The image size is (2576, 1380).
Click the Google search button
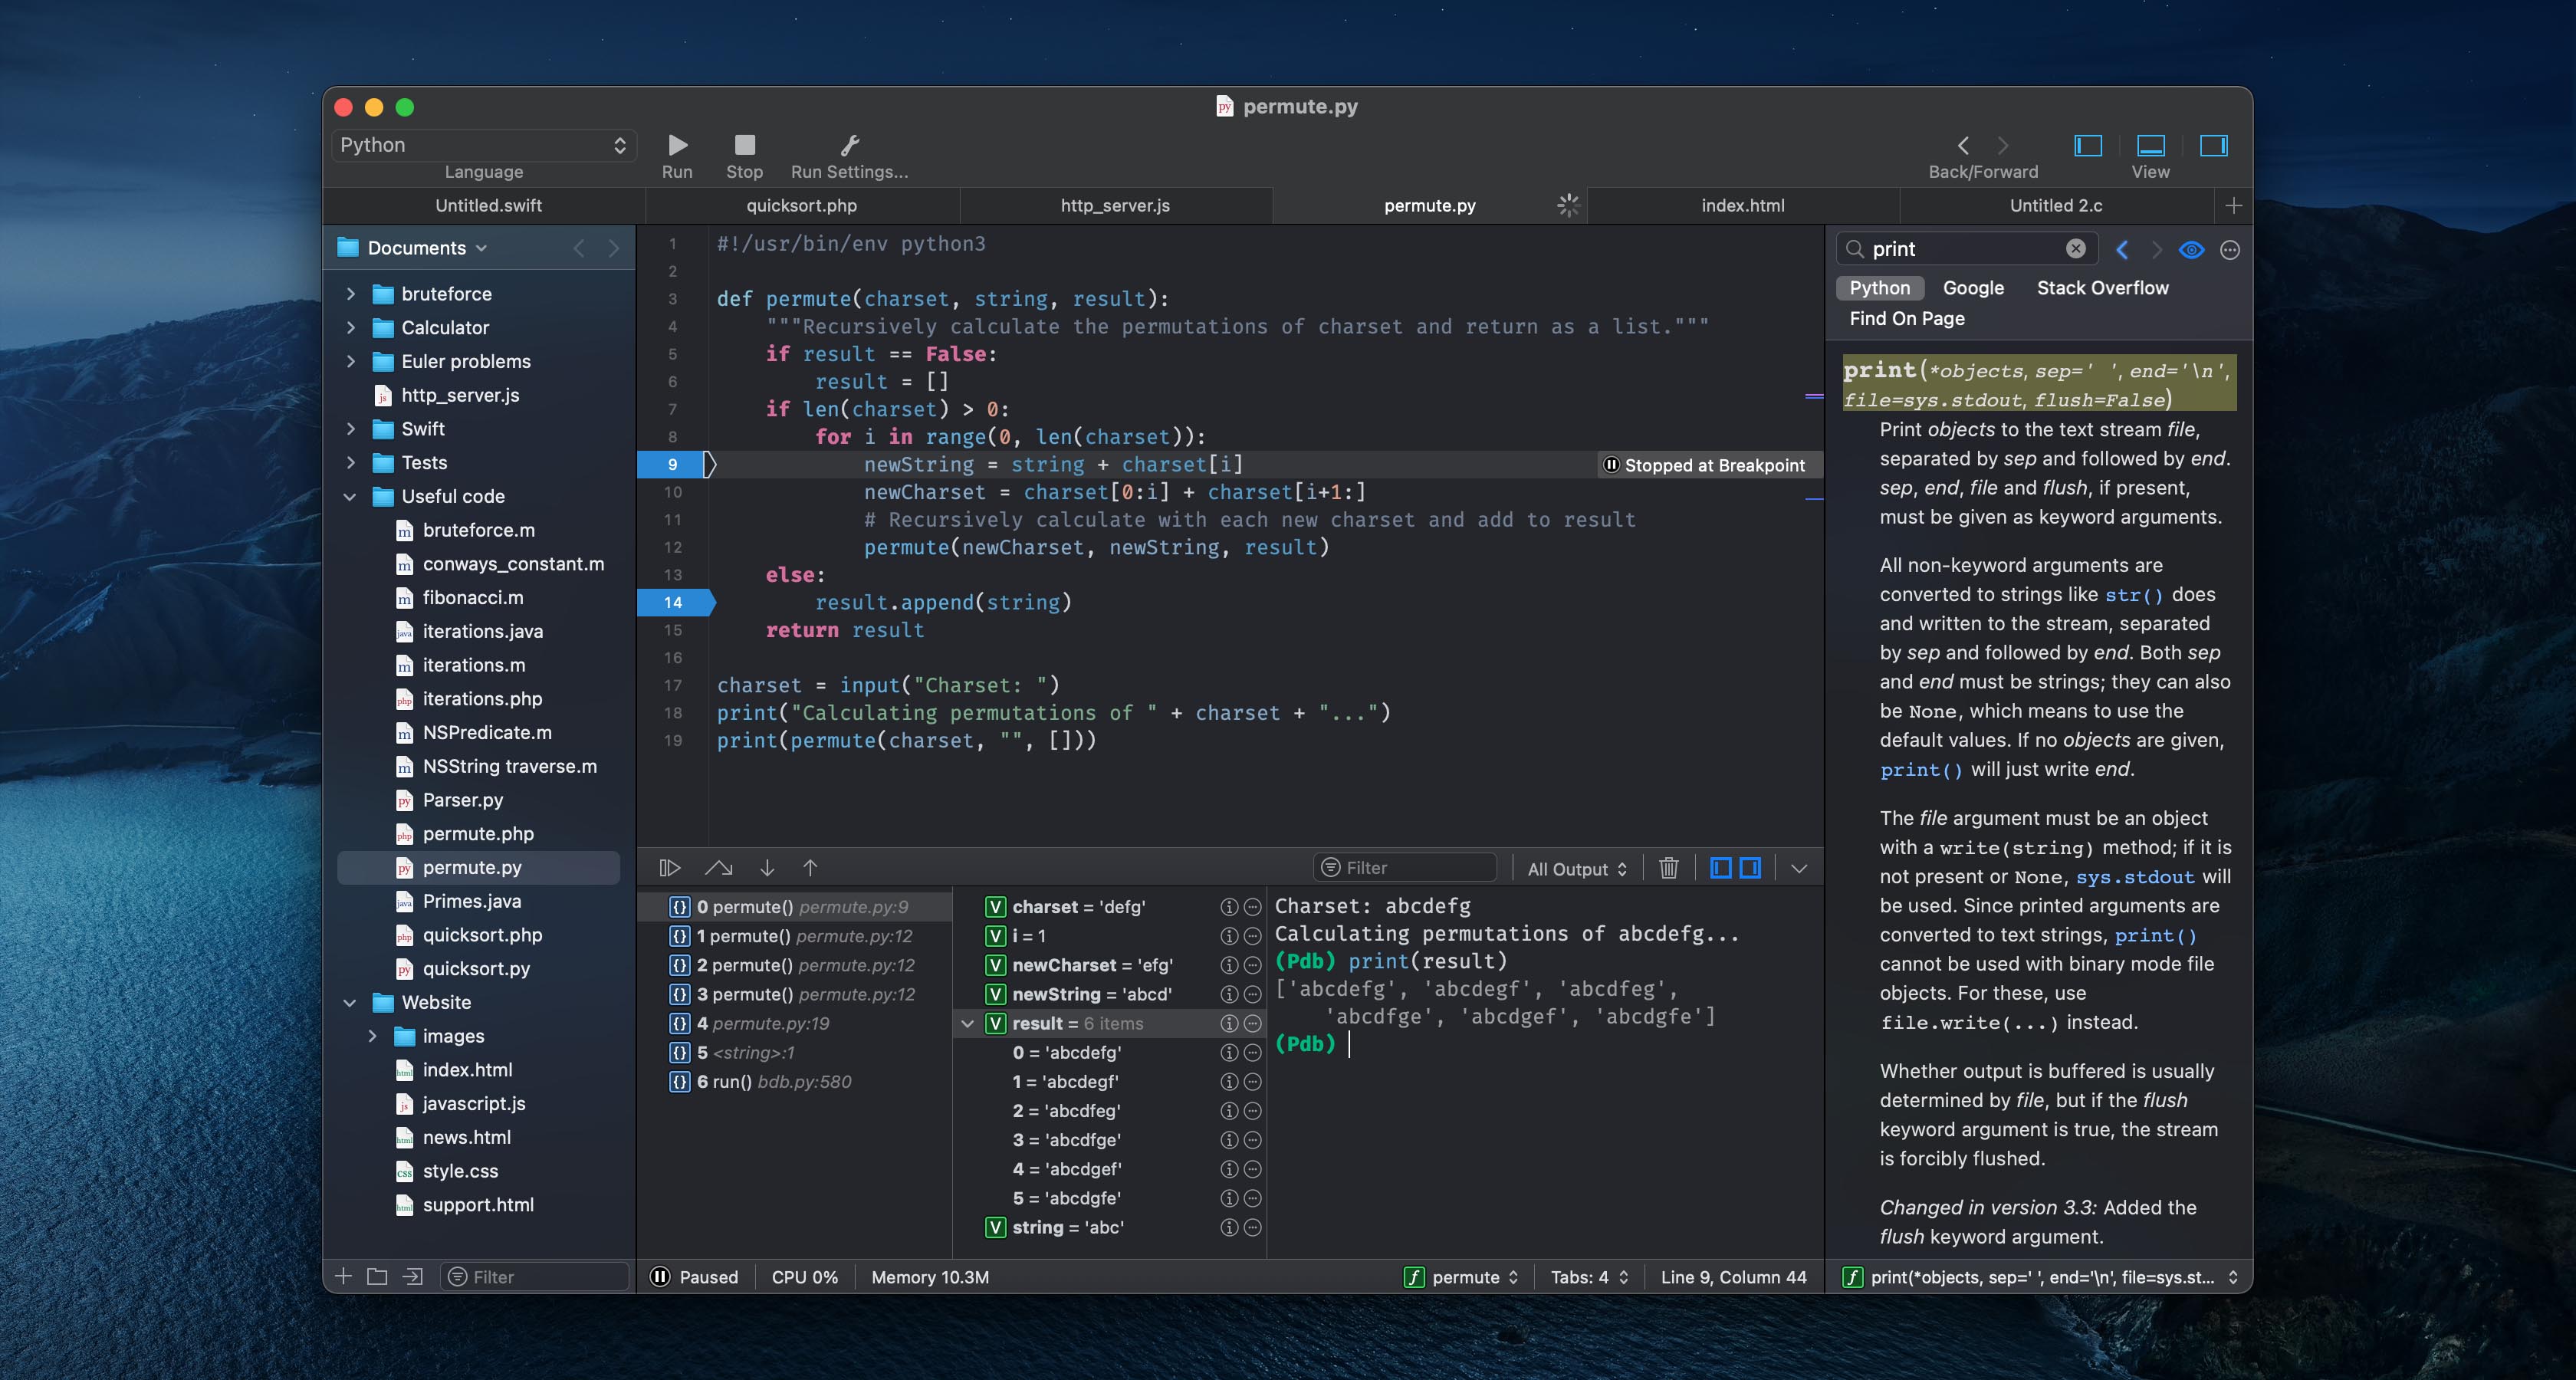(1971, 286)
